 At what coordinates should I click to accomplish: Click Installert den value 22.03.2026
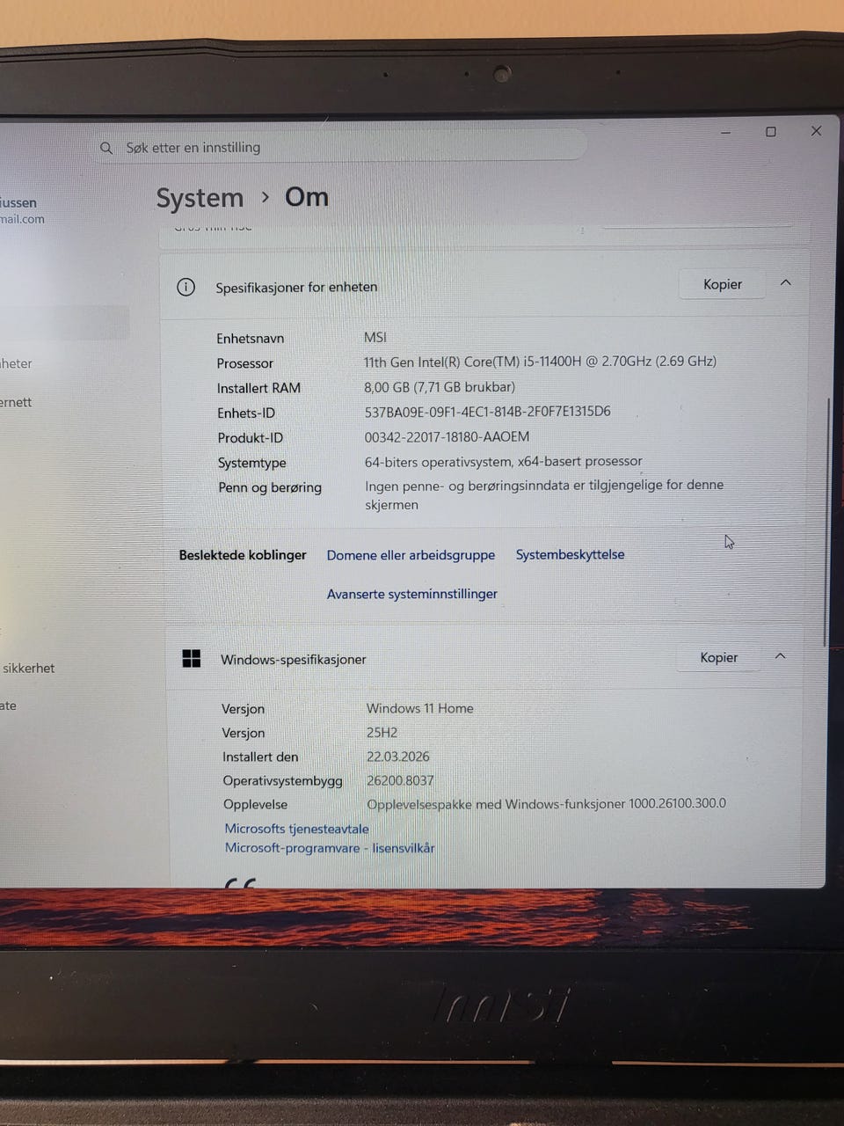398,757
